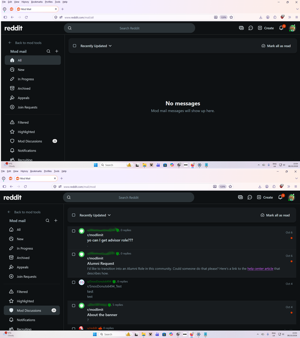Click the Create button in the upper window's header
This screenshot has width=300, height=338.
click(266, 28)
